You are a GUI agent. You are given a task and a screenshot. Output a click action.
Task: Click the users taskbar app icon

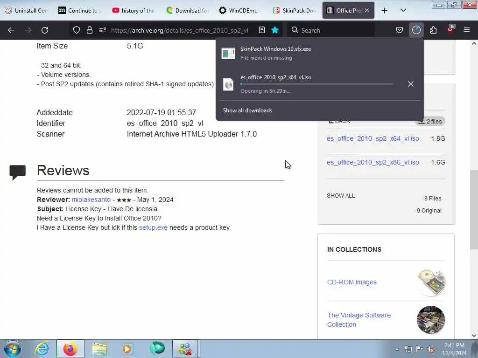(185, 349)
